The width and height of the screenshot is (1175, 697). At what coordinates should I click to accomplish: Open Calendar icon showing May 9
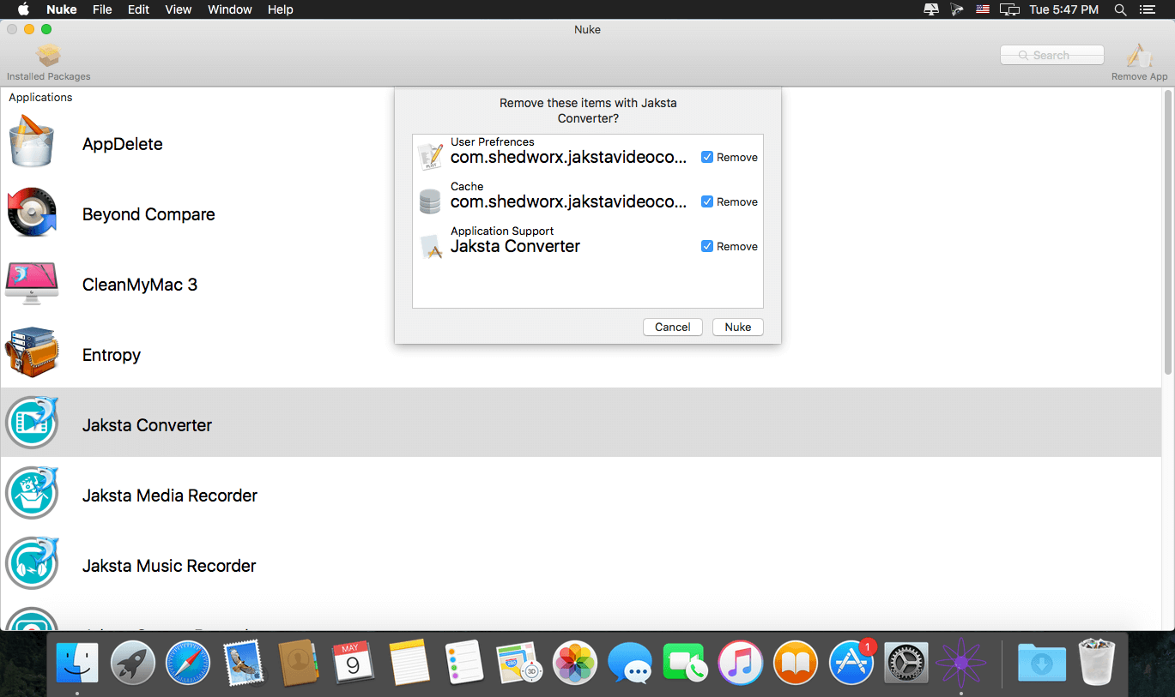[x=353, y=663]
